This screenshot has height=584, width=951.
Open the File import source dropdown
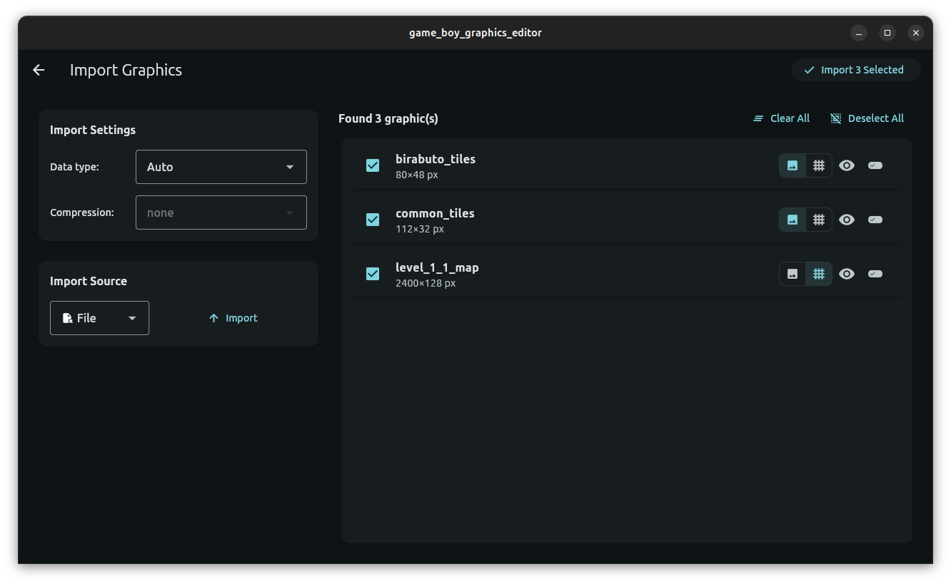(x=99, y=318)
